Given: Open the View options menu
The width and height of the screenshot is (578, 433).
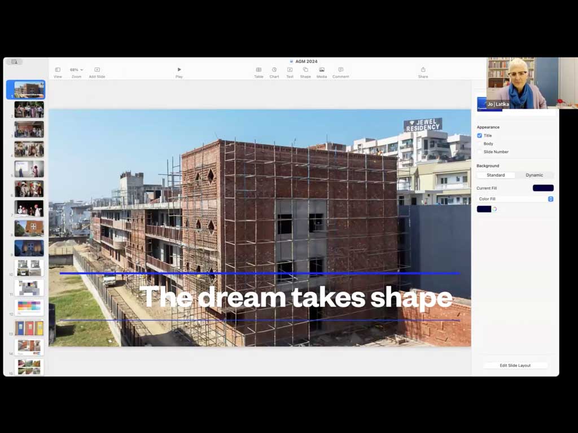Looking at the screenshot, I should click(58, 70).
